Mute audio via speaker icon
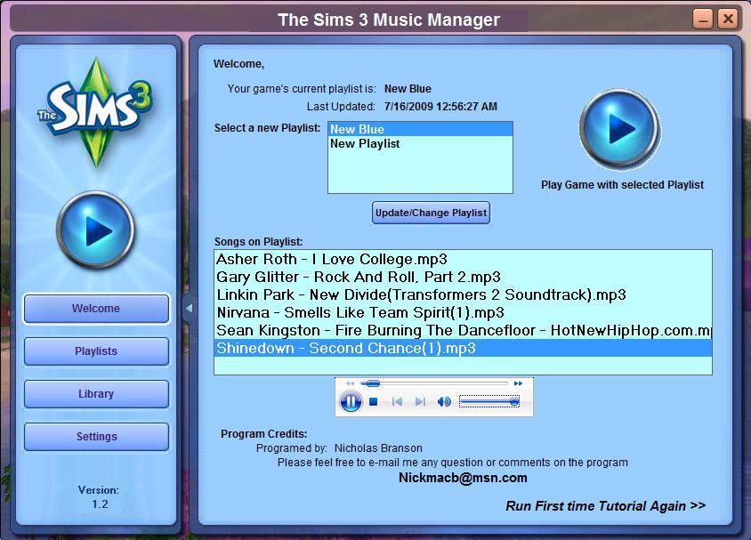This screenshot has width=751, height=540. (x=444, y=401)
